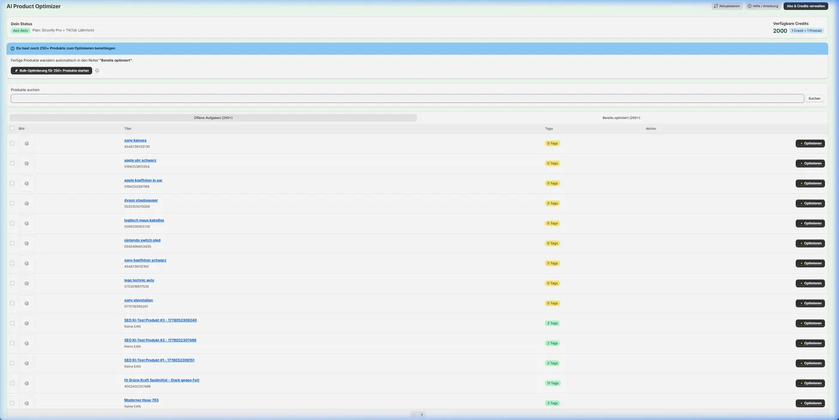Start Bulk-Optimierung für 250+ Produkte
Screen dimensions: 839x420
(x=52, y=71)
